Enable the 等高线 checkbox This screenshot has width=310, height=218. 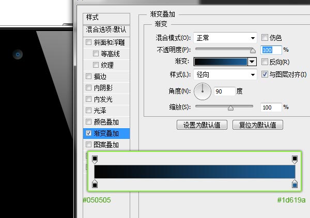96,53
